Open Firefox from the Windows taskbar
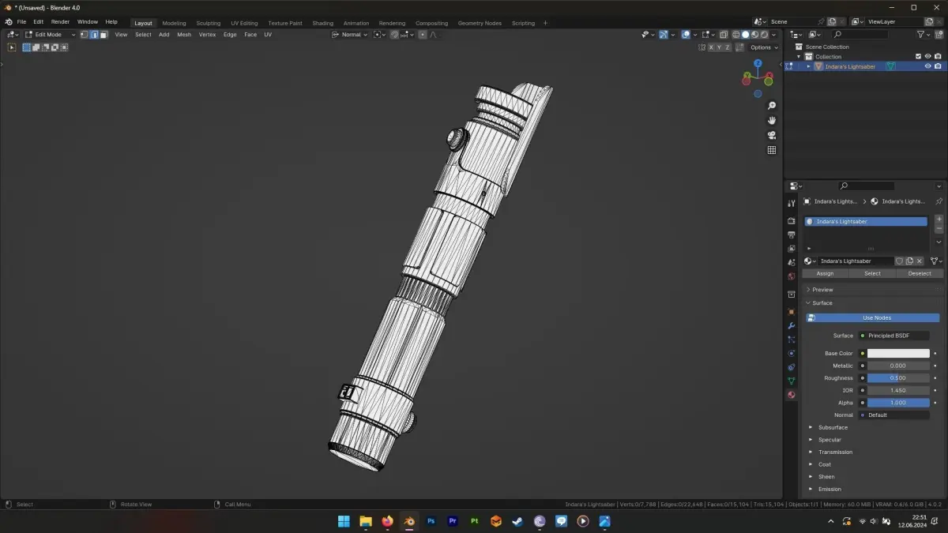The image size is (948, 533). (387, 521)
